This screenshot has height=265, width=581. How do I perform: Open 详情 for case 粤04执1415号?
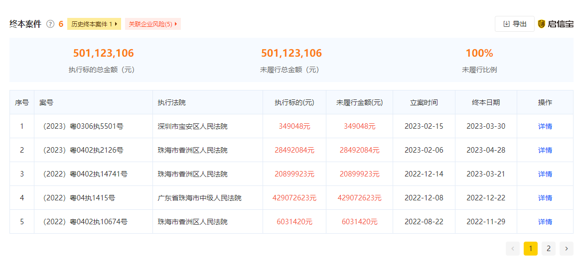pos(545,198)
